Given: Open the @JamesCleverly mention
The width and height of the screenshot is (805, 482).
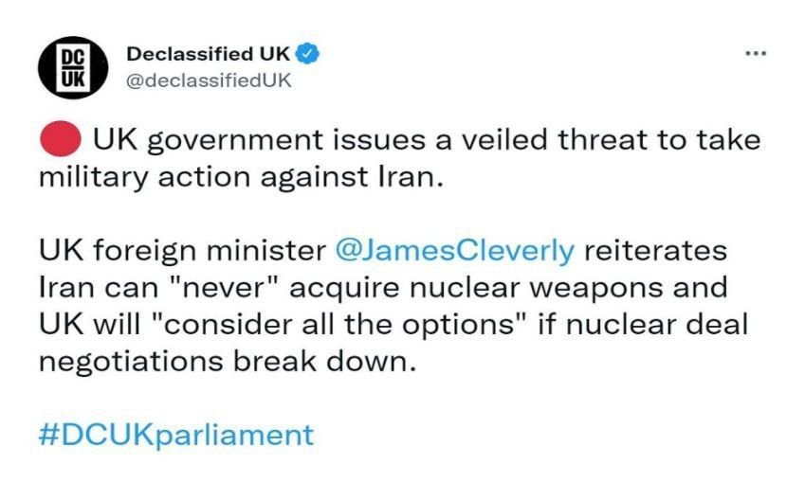Looking at the screenshot, I should pyautogui.click(x=455, y=251).
